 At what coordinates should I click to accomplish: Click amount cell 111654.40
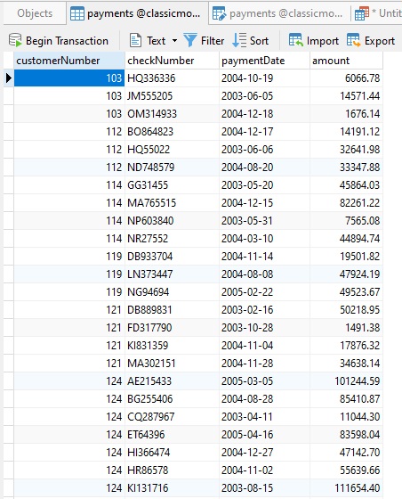point(346,488)
